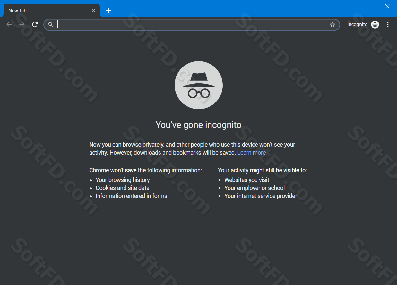397x285 pixels.
Task: Click "Chrome won't save the following information" text
Action: (x=145, y=170)
